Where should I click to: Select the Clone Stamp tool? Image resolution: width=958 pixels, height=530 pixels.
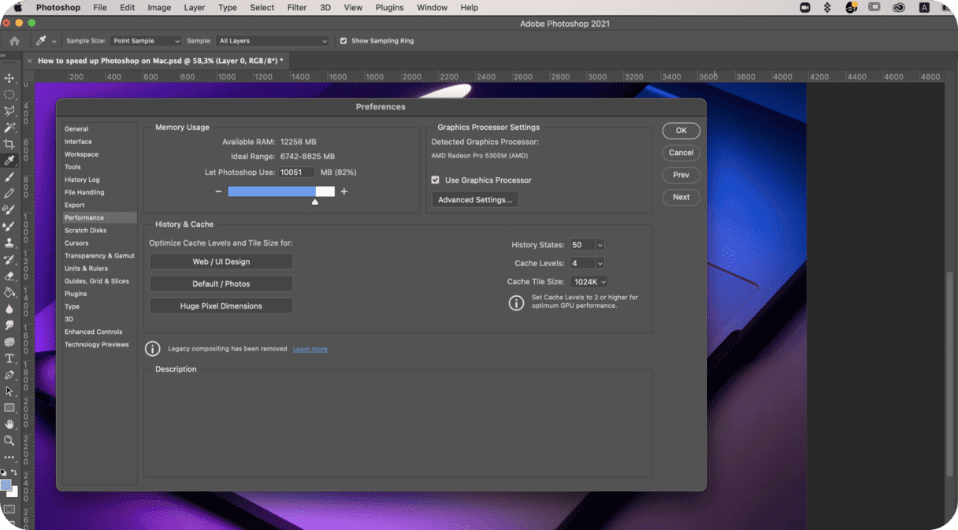(9, 243)
